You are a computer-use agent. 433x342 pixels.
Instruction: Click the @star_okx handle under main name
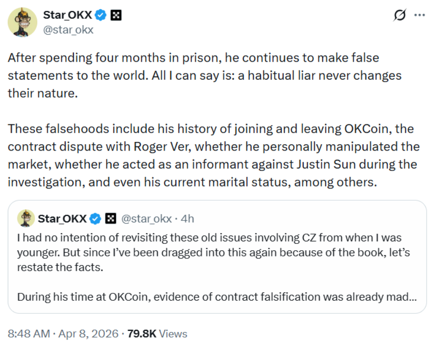[x=68, y=30]
